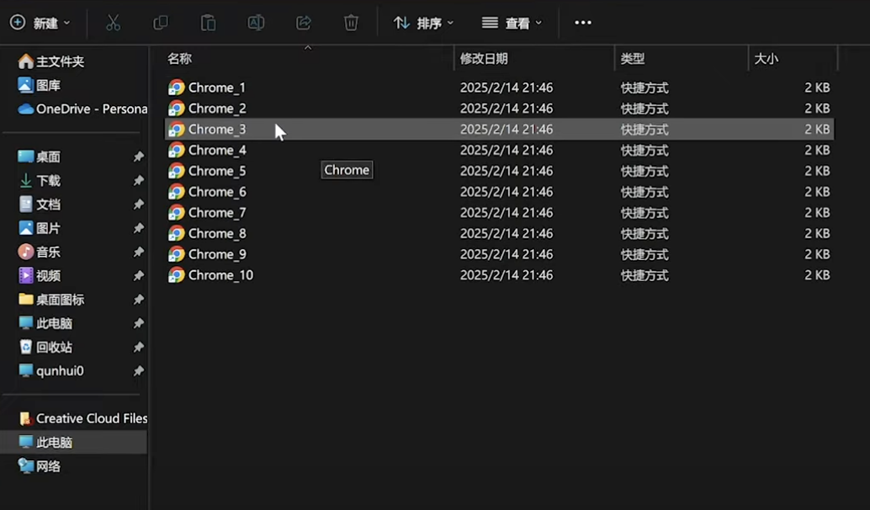Click the Rename icon in toolbar

(256, 23)
